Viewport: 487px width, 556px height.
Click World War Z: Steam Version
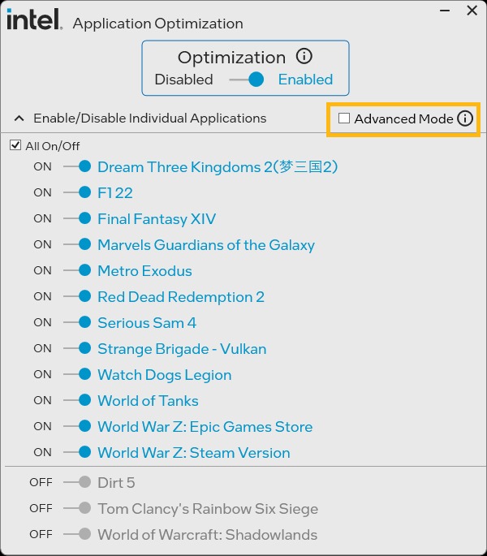tap(193, 453)
